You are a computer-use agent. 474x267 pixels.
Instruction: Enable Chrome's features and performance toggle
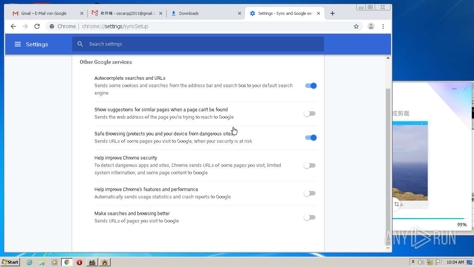click(310, 193)
